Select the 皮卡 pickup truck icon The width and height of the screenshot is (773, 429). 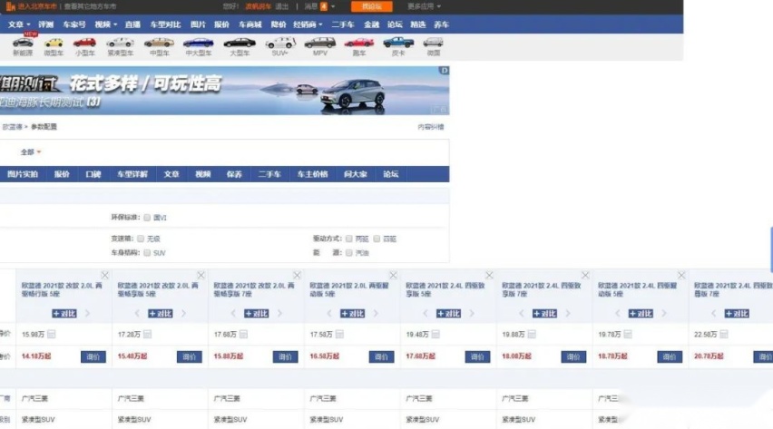pos(398,43)
